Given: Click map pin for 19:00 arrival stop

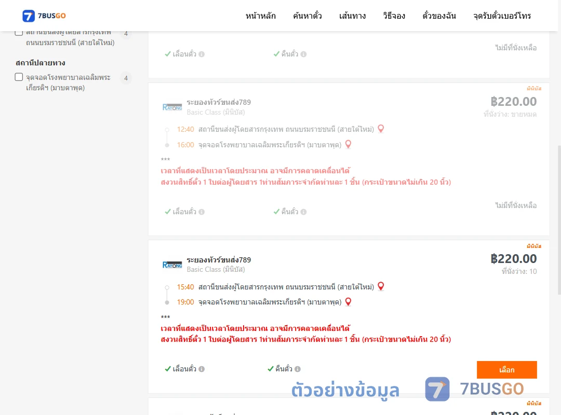Looking at the screenshot, I should pyautogui.click(x=348, y=302).
